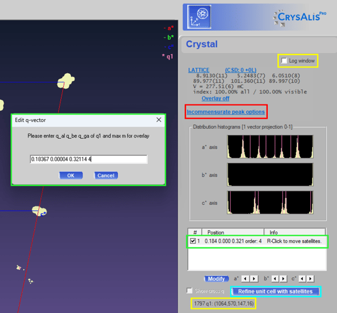Image resolution: width=337 pixels, height=313 pixels.
Task: Click Cancel in Edit q-vector dialog
Action: [x=106, y=175]
